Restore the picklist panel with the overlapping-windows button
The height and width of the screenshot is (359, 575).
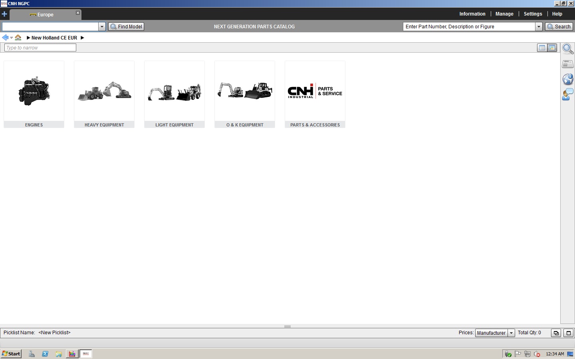[556, 333]
